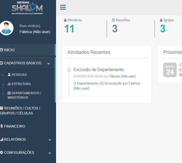Open Pessoas from the submenu
The width and height of the screenshot is (182, 163).
coord(19,75)
